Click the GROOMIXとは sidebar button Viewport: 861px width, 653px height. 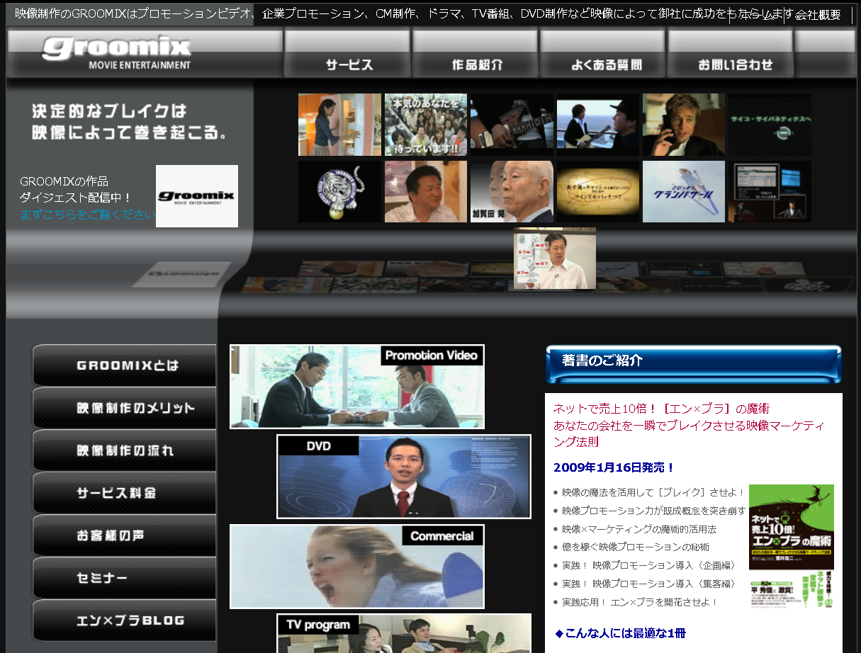point(125,365)
